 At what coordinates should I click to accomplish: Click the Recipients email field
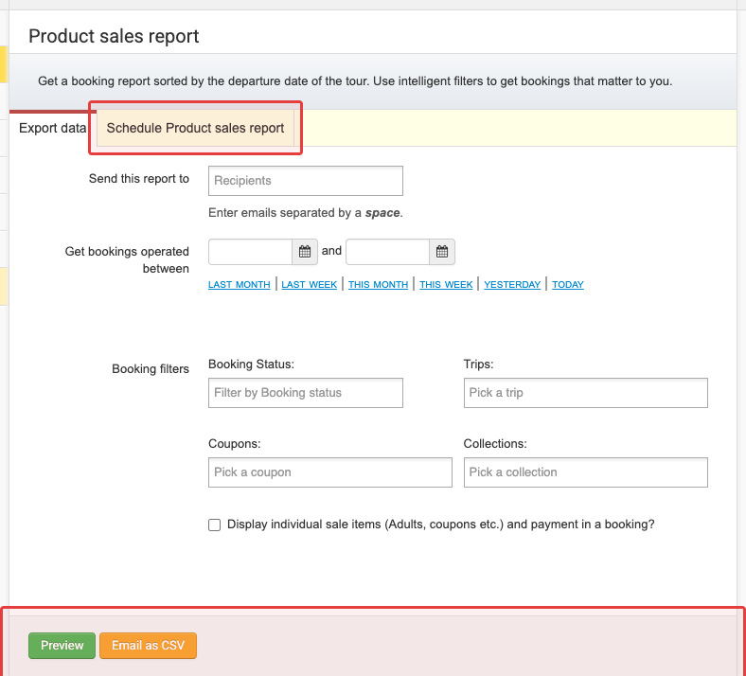point(306,181)
